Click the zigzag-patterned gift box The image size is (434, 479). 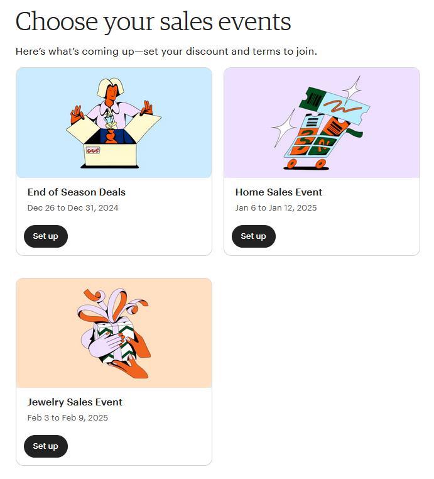coord(118,343)
